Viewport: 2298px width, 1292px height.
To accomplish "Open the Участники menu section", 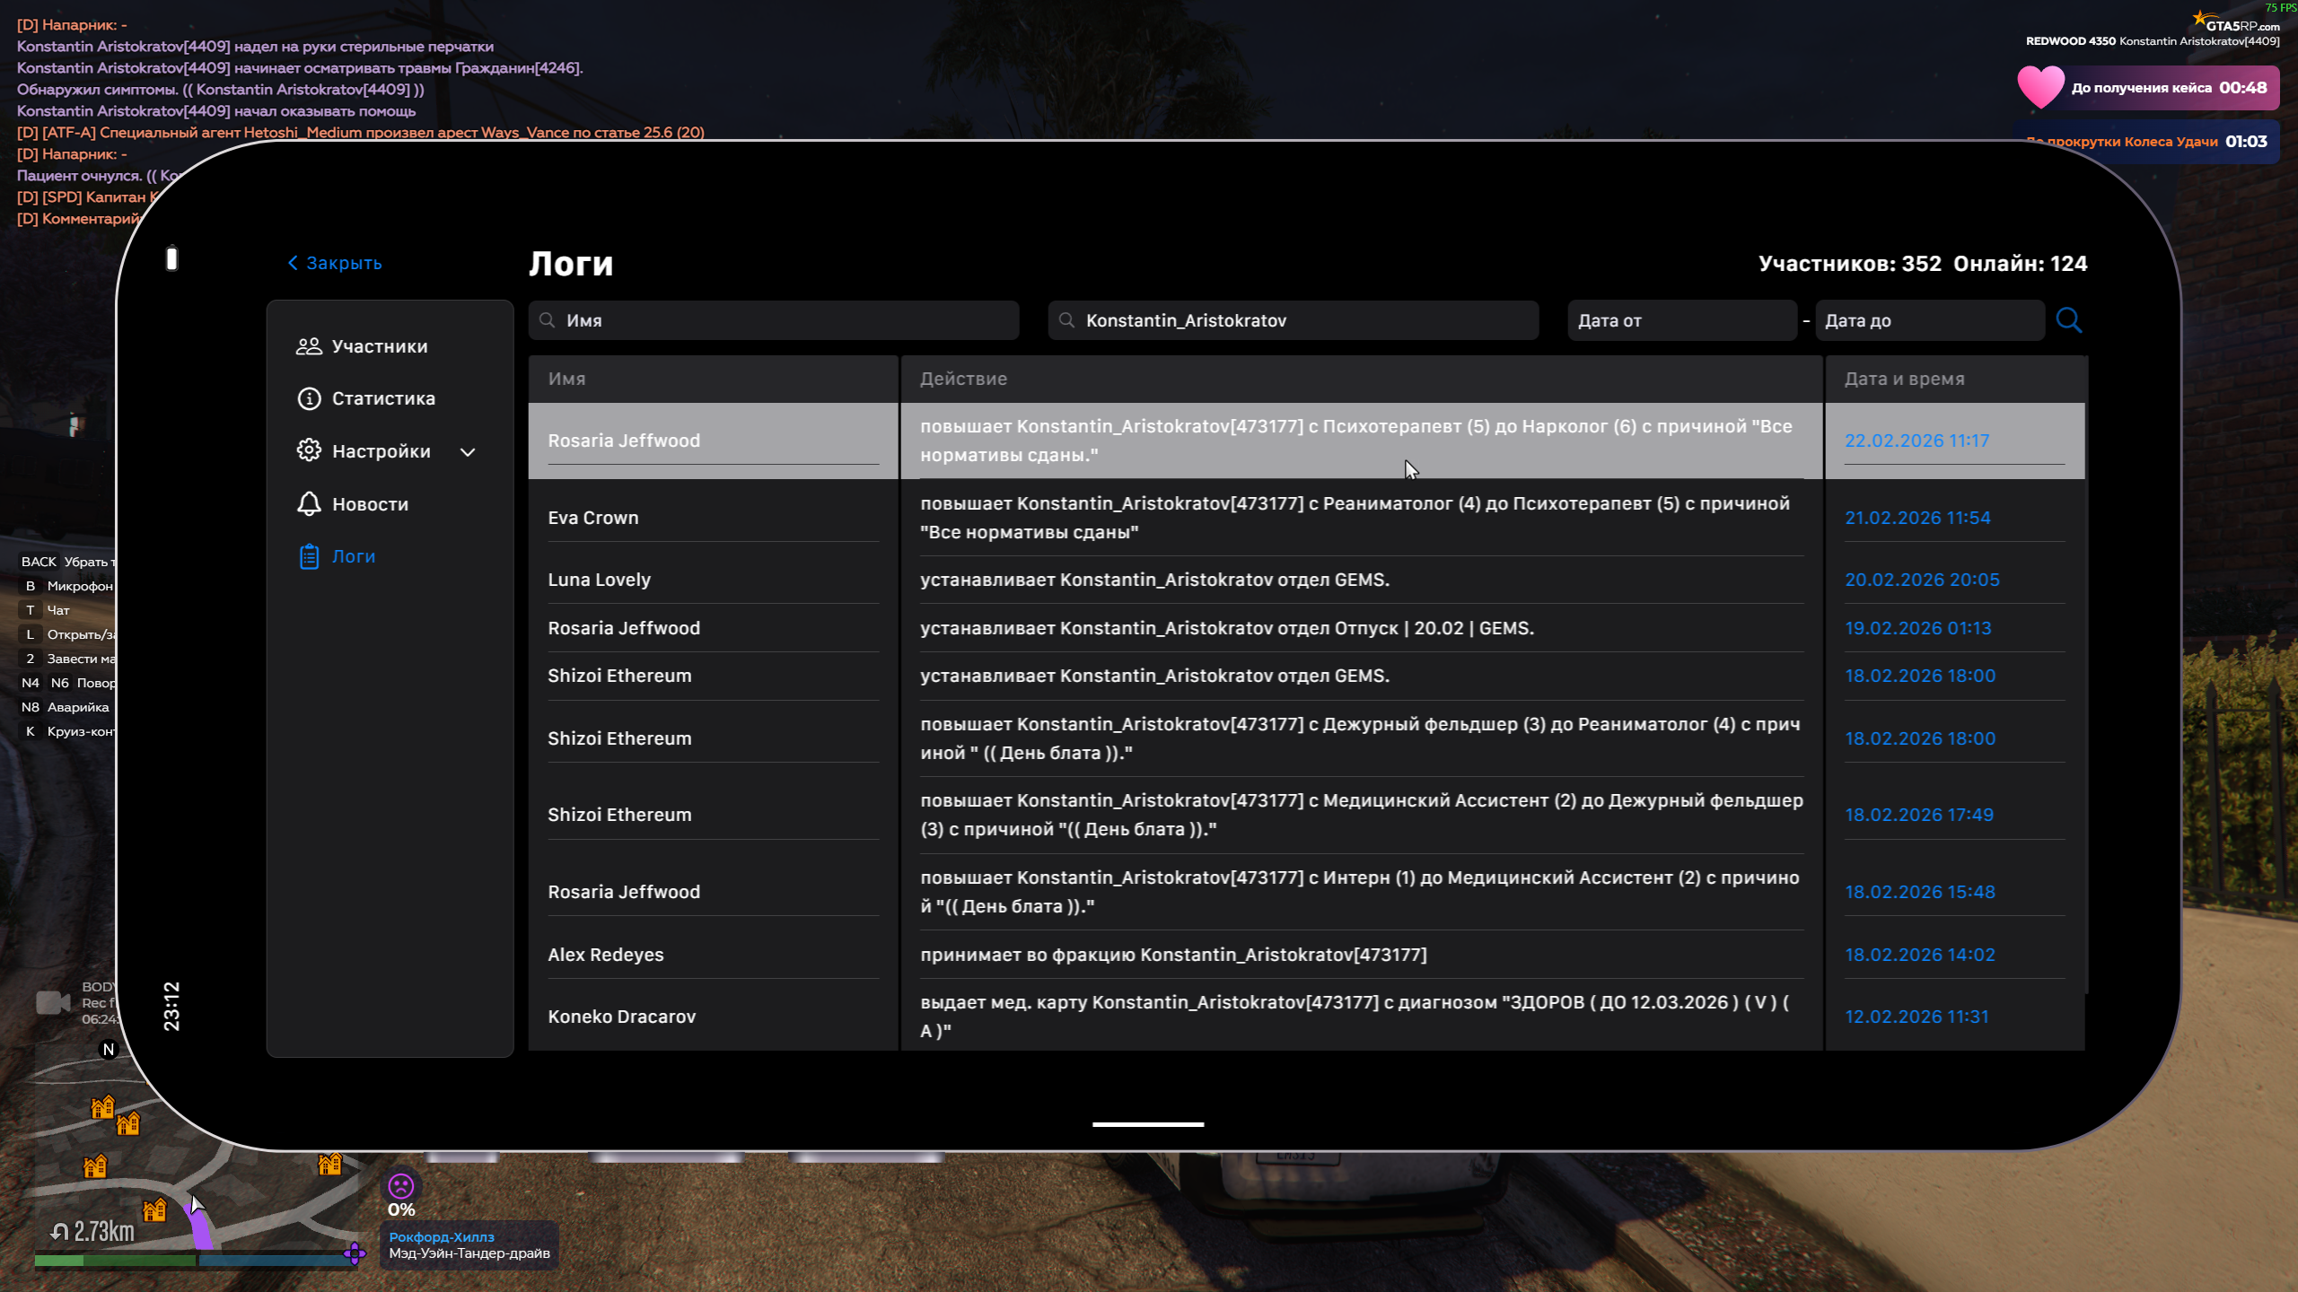I will click(379, 346).
